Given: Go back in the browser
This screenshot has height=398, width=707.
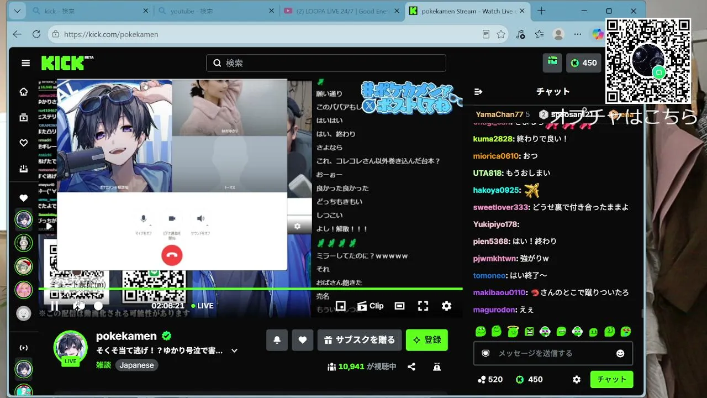Looking at the screenshot, I should point(17,34).
